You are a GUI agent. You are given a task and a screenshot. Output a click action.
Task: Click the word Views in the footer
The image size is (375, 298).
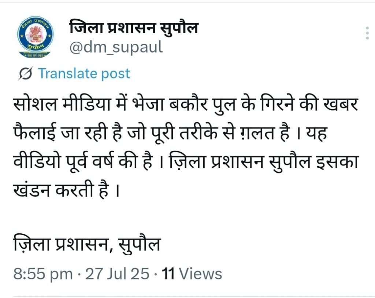(x=201, y=274)
